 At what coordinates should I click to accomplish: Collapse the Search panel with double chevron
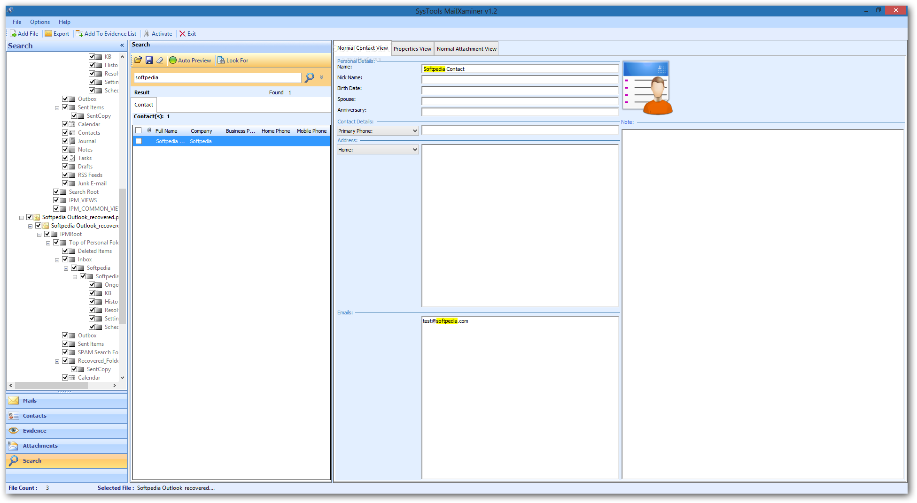click(x=122, y=46)
